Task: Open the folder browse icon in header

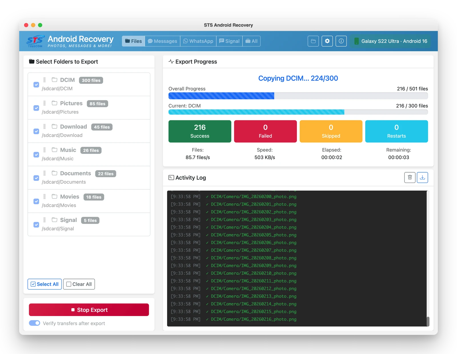Action: tap(313, 41)
